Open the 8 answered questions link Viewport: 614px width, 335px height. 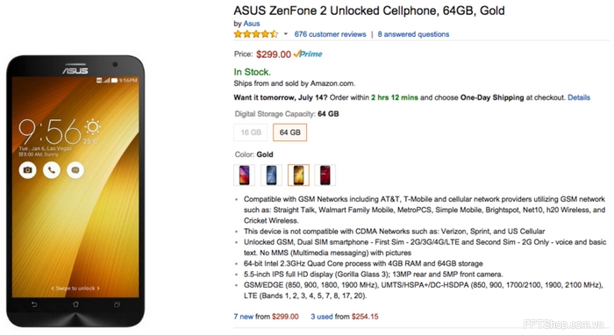pyautogui.click(x=413, y=34)
